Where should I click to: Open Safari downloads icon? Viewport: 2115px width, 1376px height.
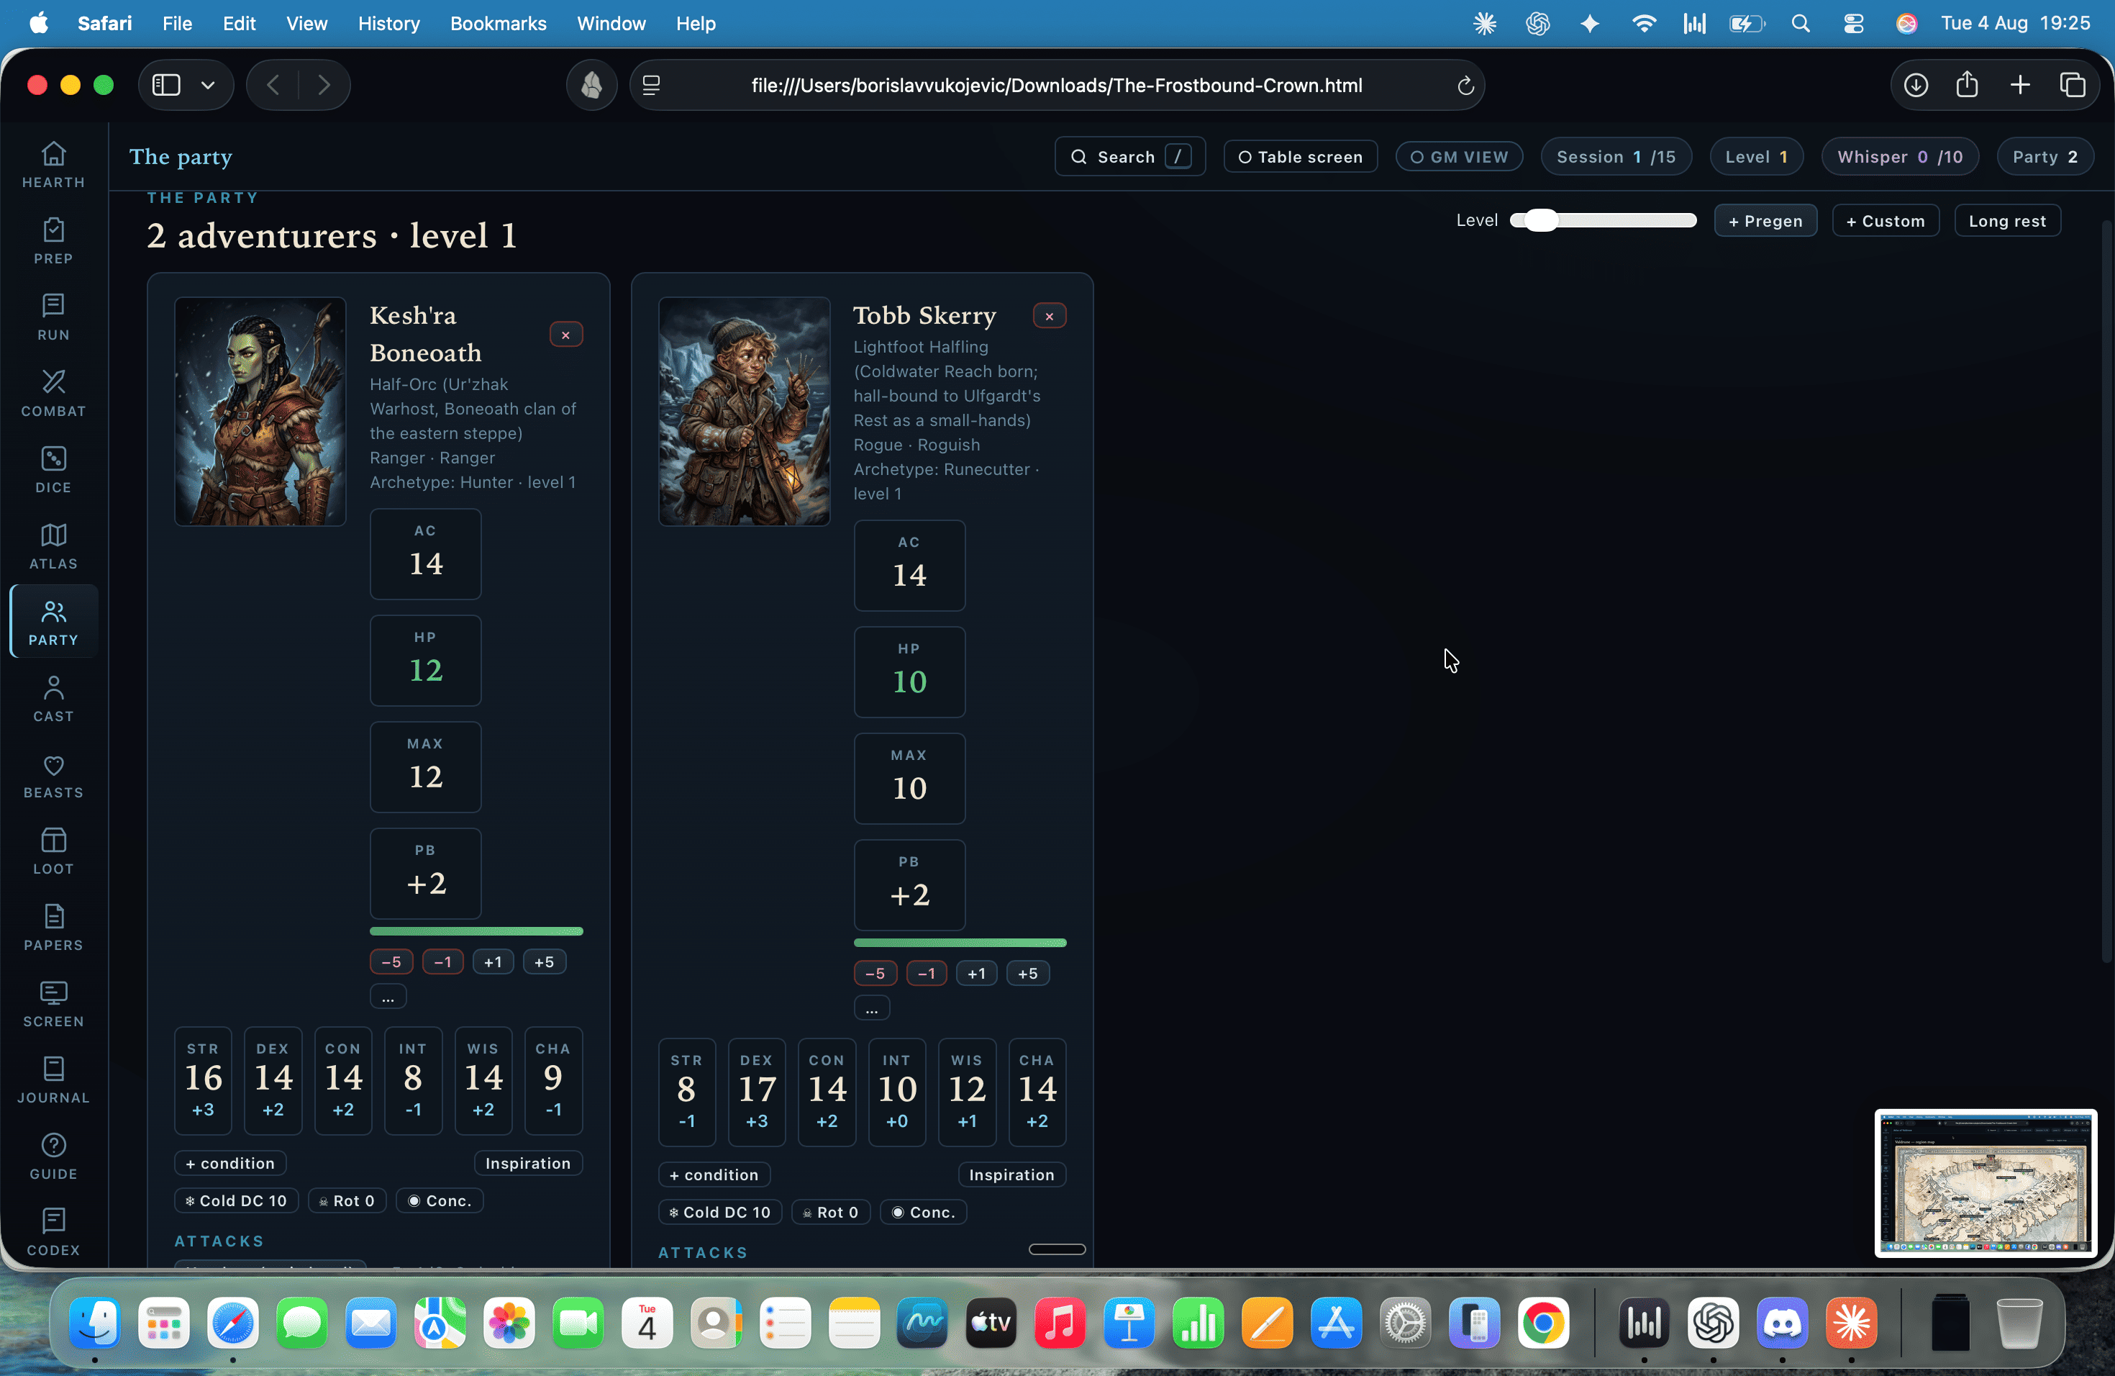[x=1916, y=86]
